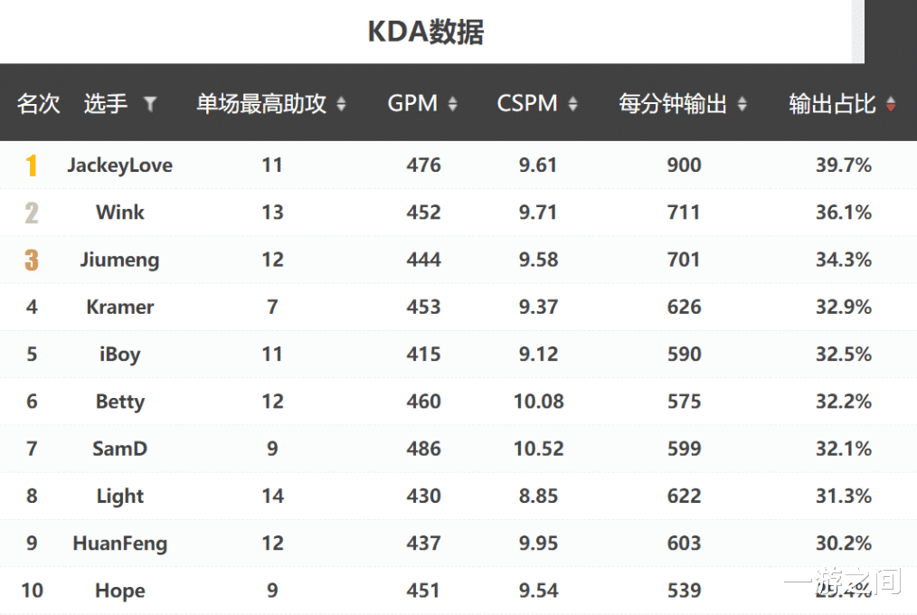The image size is (917, 615).
Task: Click Wink's rank 2 silver marker
Action: pos(32,212)
